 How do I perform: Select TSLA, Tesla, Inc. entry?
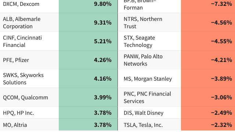pyautogui.click(x=143, y=125)
